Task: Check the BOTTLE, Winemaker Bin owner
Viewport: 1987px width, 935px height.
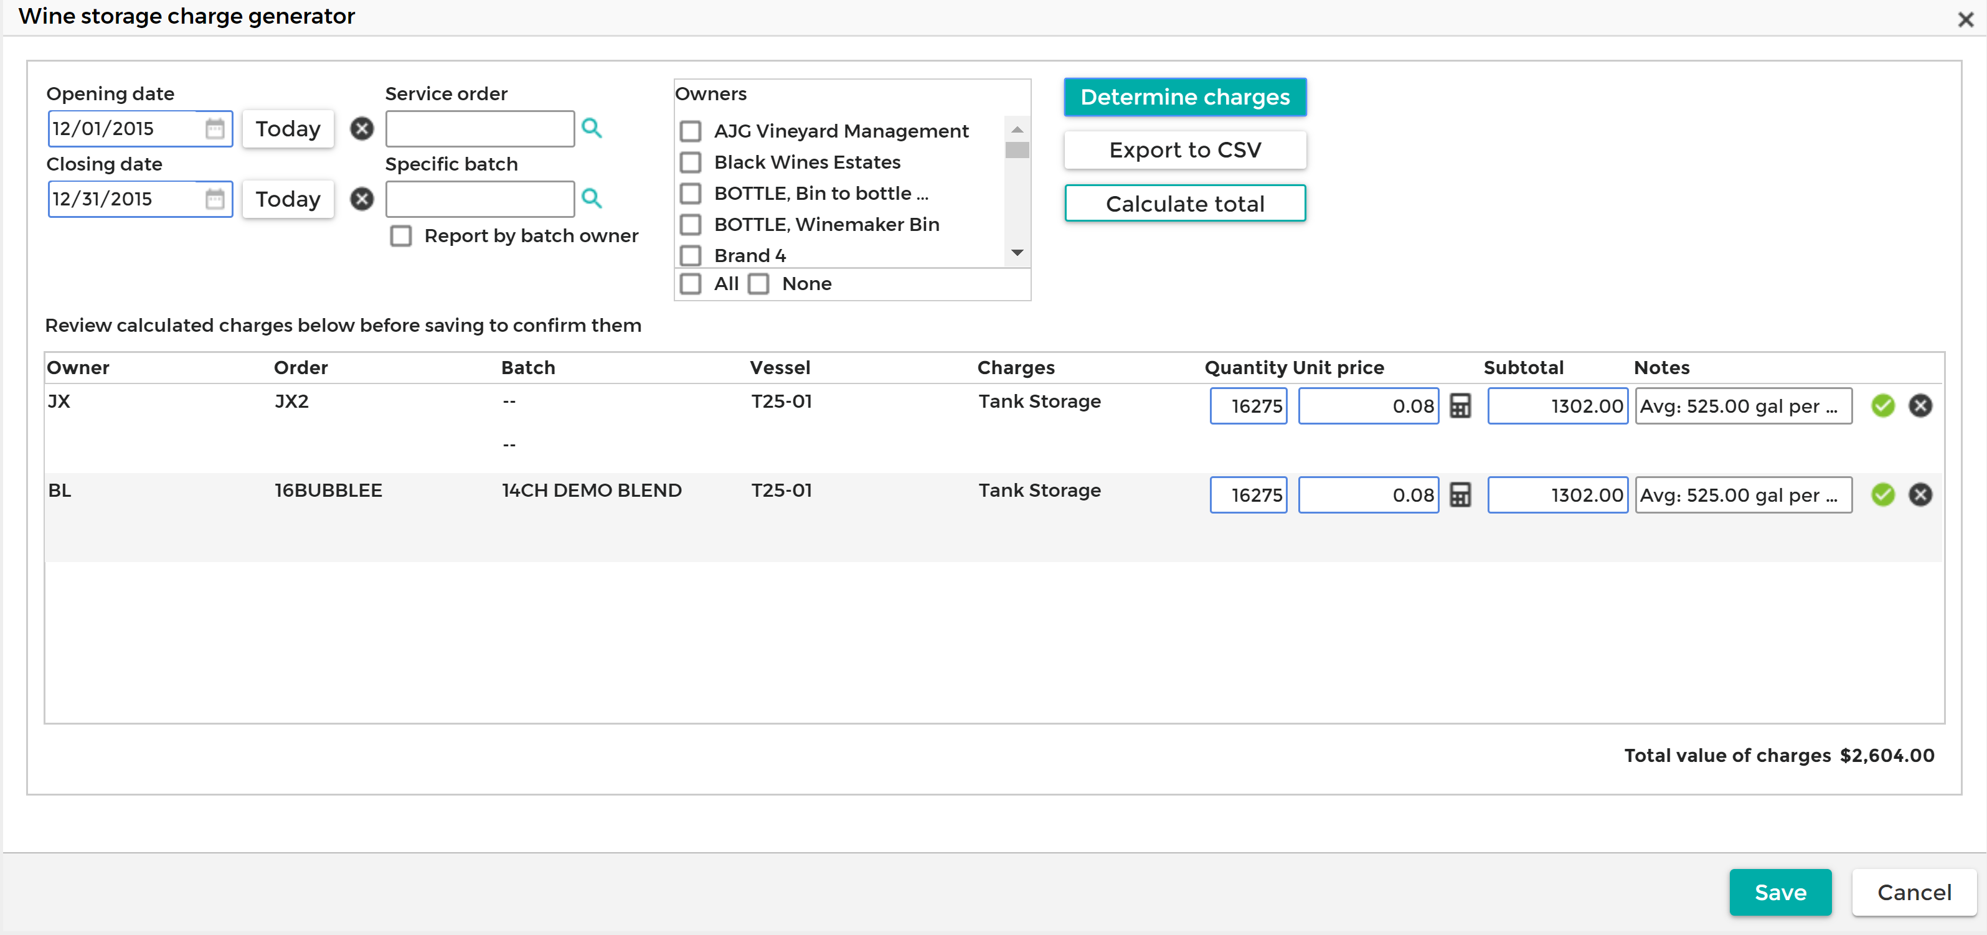Action: [x=691, y=224]
